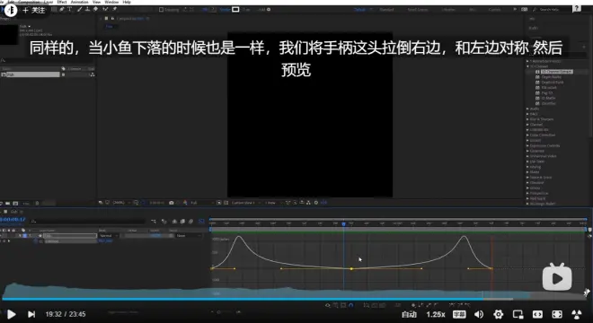The height and width of the screenshot is (323, 593).
Task: Toggle the subtitles (字幕) button
Action: (459, 314)
